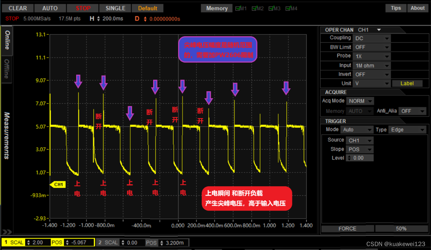The height and width of the screenshot is (250, 431).
Task: Click the ACQUIRE section header
Action: [x=336, y=92]
